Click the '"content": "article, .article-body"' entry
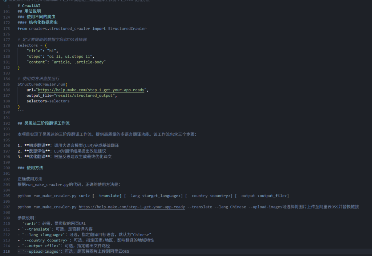The height and width of the screenshot is (256, 372). (x=66, y=62)
